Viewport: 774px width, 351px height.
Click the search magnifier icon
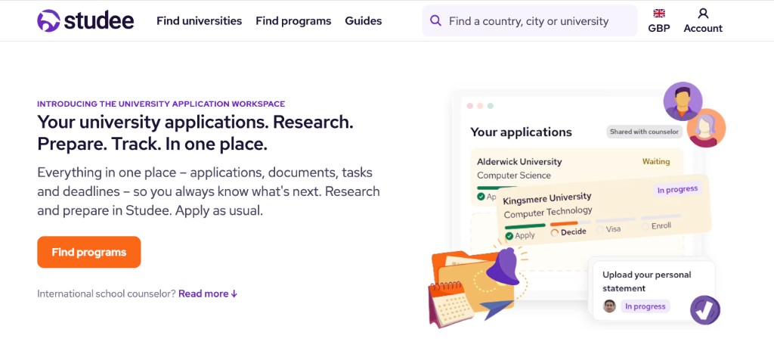(435, 20)
